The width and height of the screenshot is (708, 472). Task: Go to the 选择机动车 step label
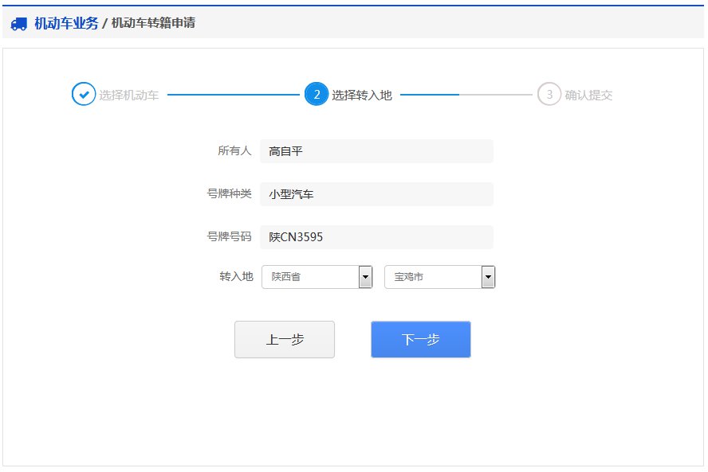click(x=128, y=95)
